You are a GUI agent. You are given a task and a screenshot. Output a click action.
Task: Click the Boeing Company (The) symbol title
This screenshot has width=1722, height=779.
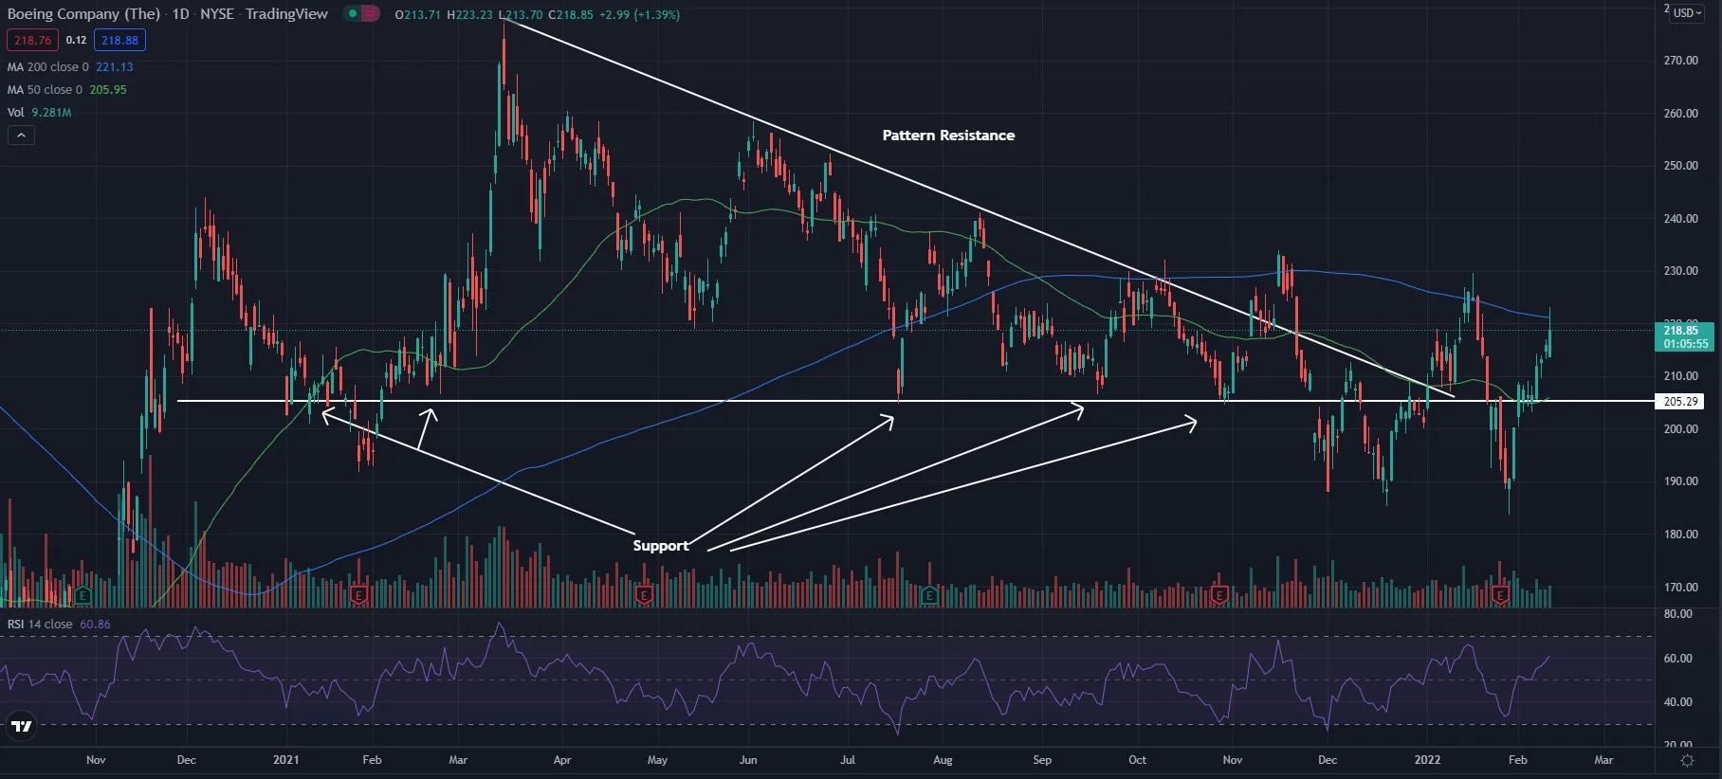pyautogui.click(x=83, y=14)
